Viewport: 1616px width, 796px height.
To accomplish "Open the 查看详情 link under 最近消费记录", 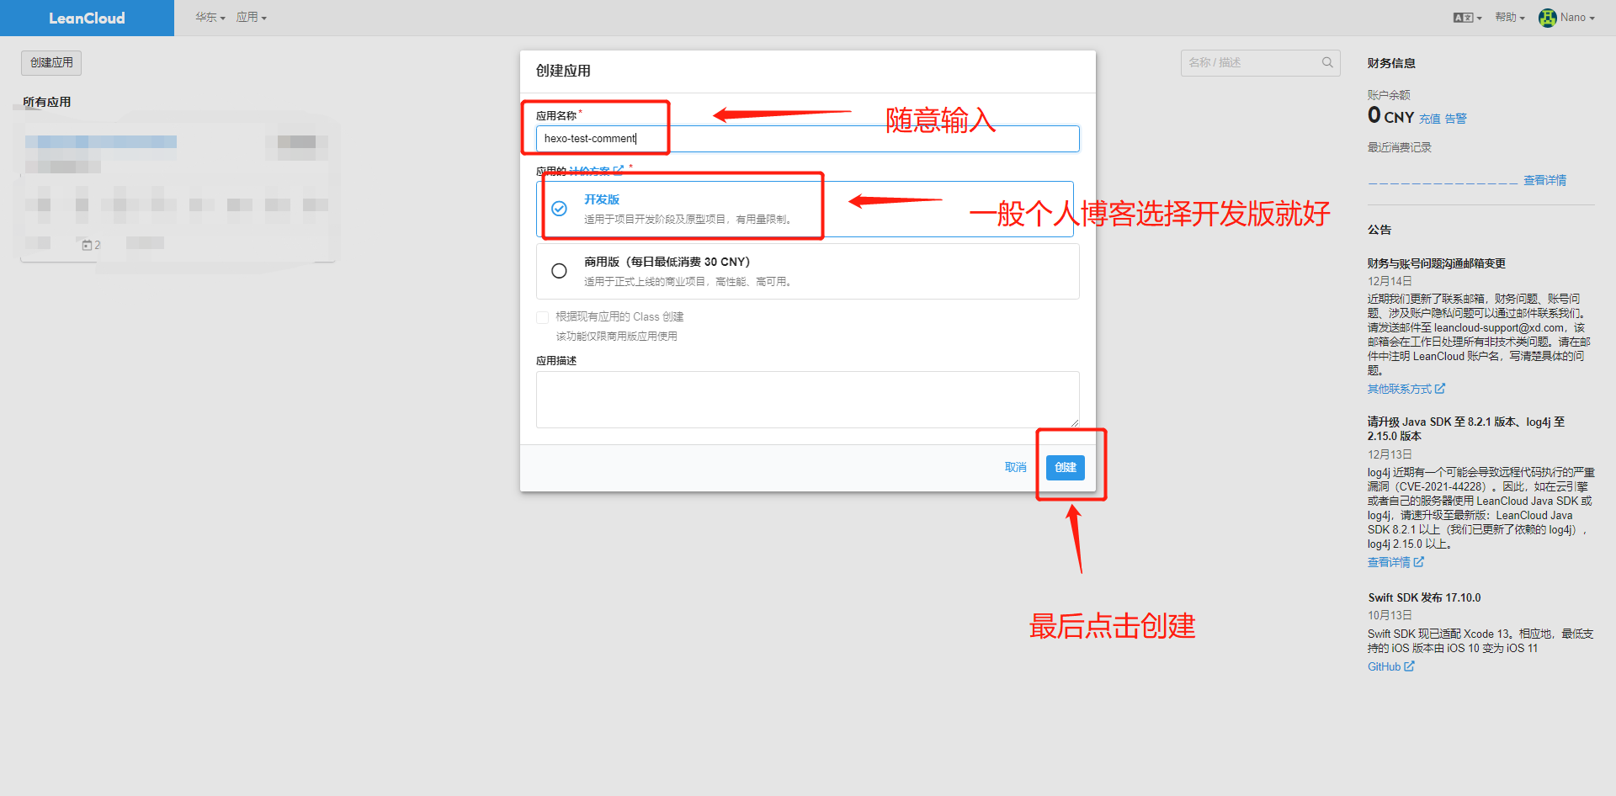I will pyautogui.click(x=1545, y=180).
